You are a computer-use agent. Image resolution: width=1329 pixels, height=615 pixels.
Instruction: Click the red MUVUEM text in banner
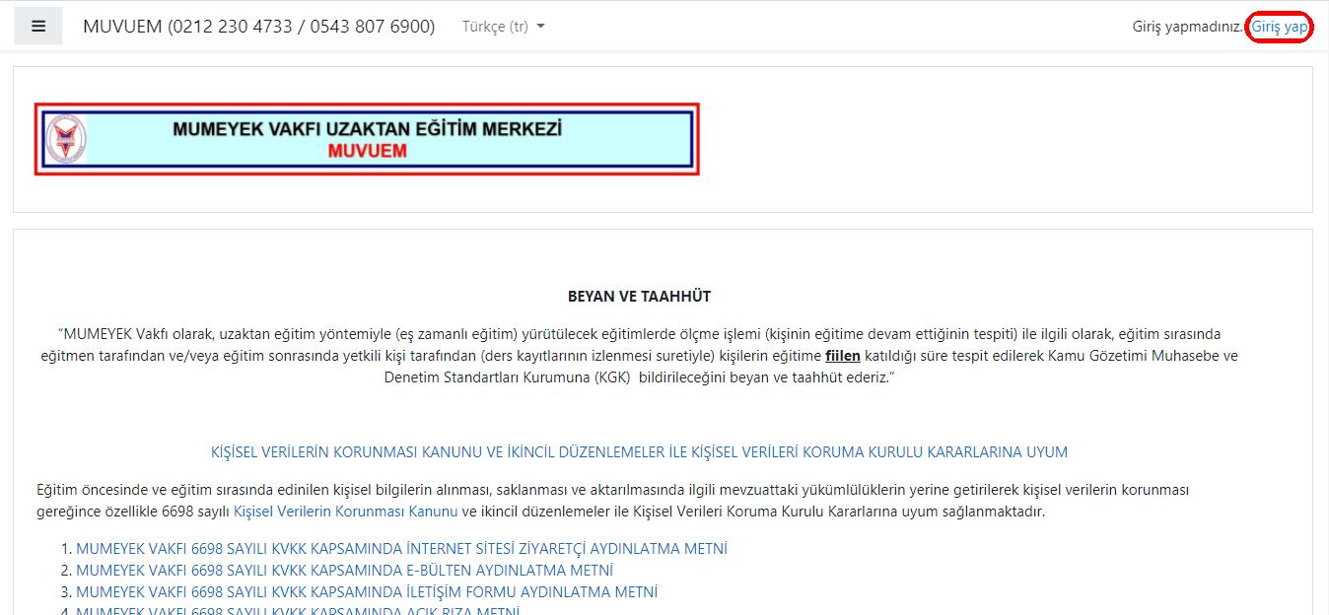[x=367, y=152]
